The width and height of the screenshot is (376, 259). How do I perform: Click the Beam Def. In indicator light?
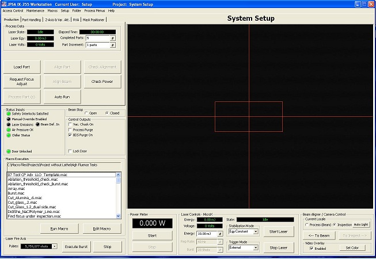coord(37,124)
